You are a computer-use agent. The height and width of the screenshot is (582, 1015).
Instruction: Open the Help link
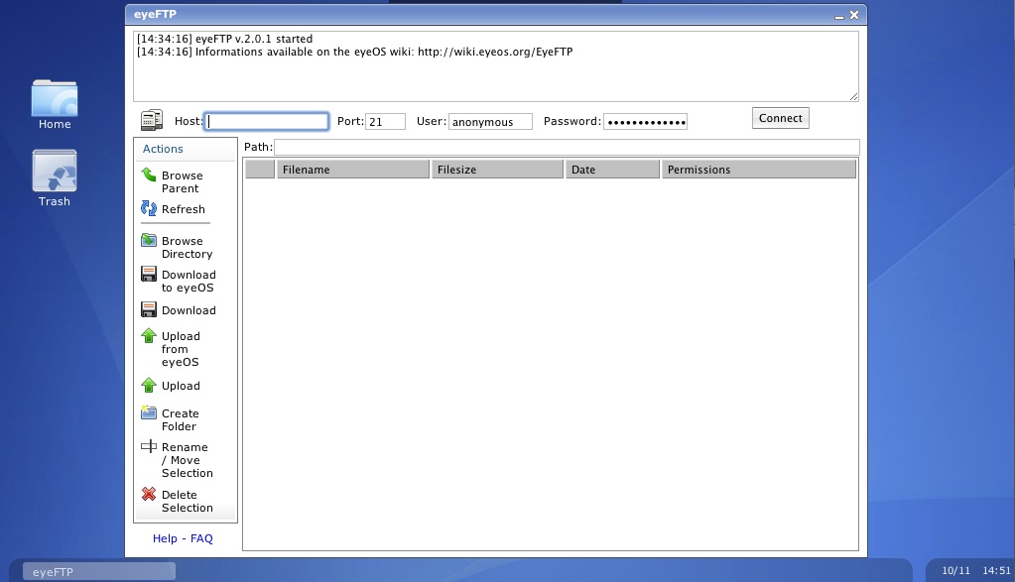point(165,538)
